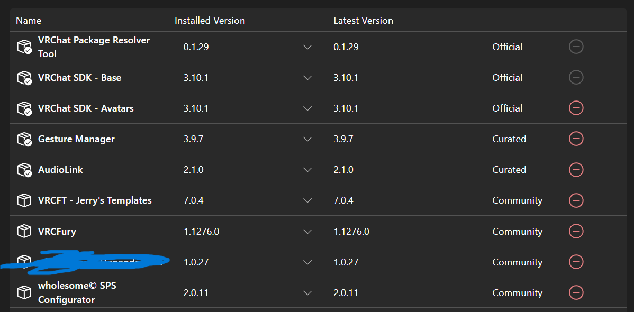Click the Name column header

[29, 21]
